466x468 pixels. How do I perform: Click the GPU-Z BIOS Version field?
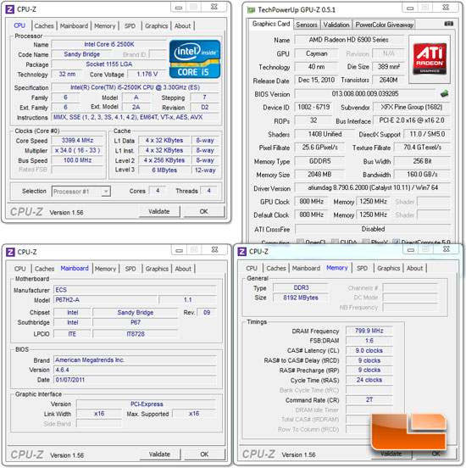click(x=365, y=94)
